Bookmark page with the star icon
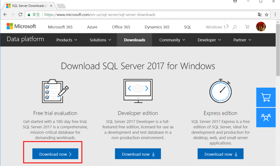Screen dimensions: 280x166 tap(267, 15)
